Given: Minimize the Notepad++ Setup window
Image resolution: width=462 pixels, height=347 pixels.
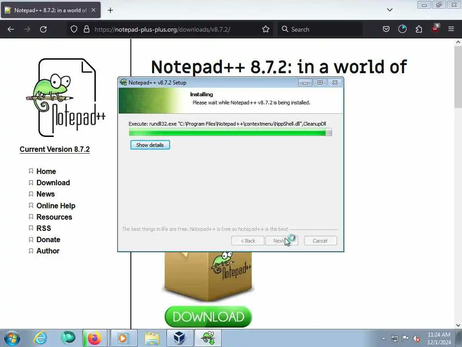Looking at the screenshot, I should [x=305, y=83].
